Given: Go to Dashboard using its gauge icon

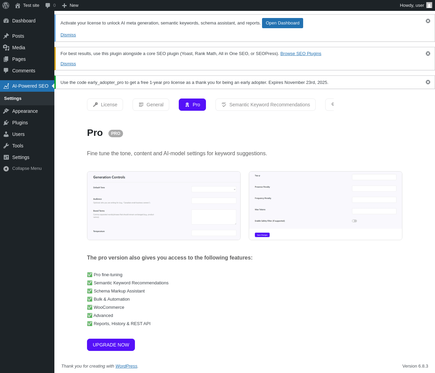Looking at the screenshot, I should click(6, 21).
